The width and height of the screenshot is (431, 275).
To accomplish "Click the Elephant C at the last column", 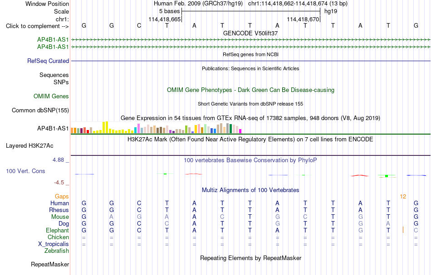I will 416,231.
